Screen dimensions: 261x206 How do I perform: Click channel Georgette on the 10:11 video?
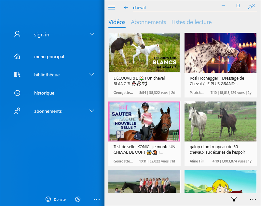click(x=123, y=161)
